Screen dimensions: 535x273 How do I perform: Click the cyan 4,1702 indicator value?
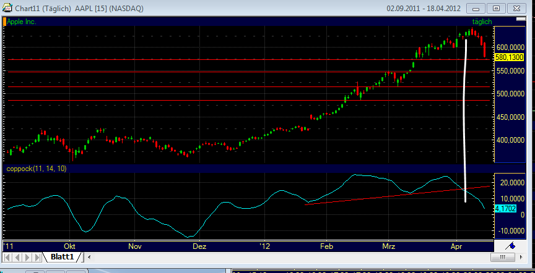pyautogui.click(x=505, y=208)
